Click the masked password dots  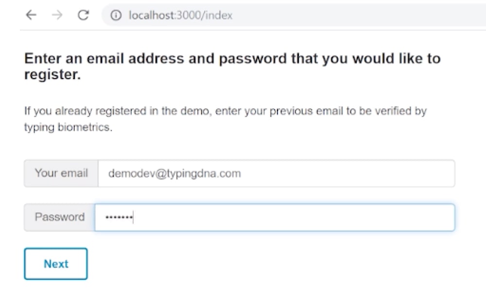pyautogui.click(x=119, y=217)
